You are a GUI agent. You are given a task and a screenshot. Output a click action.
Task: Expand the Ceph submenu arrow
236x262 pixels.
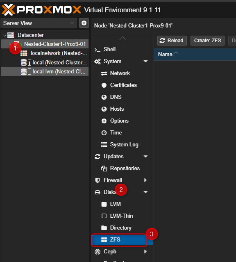(x=145, y=251)
